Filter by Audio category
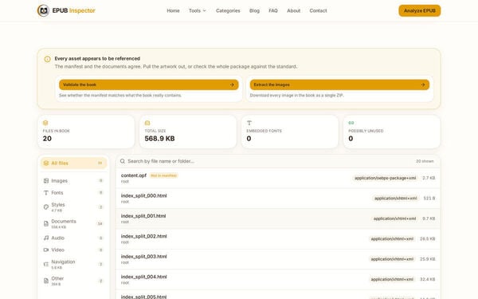 pos(74,238)
